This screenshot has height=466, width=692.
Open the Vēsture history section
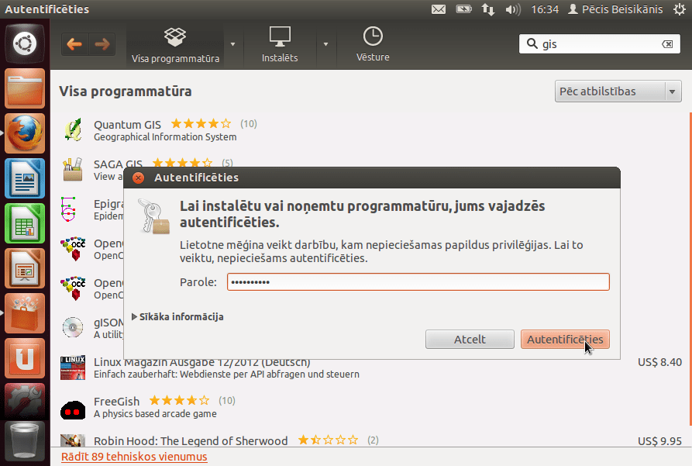[x=373, y=44]
